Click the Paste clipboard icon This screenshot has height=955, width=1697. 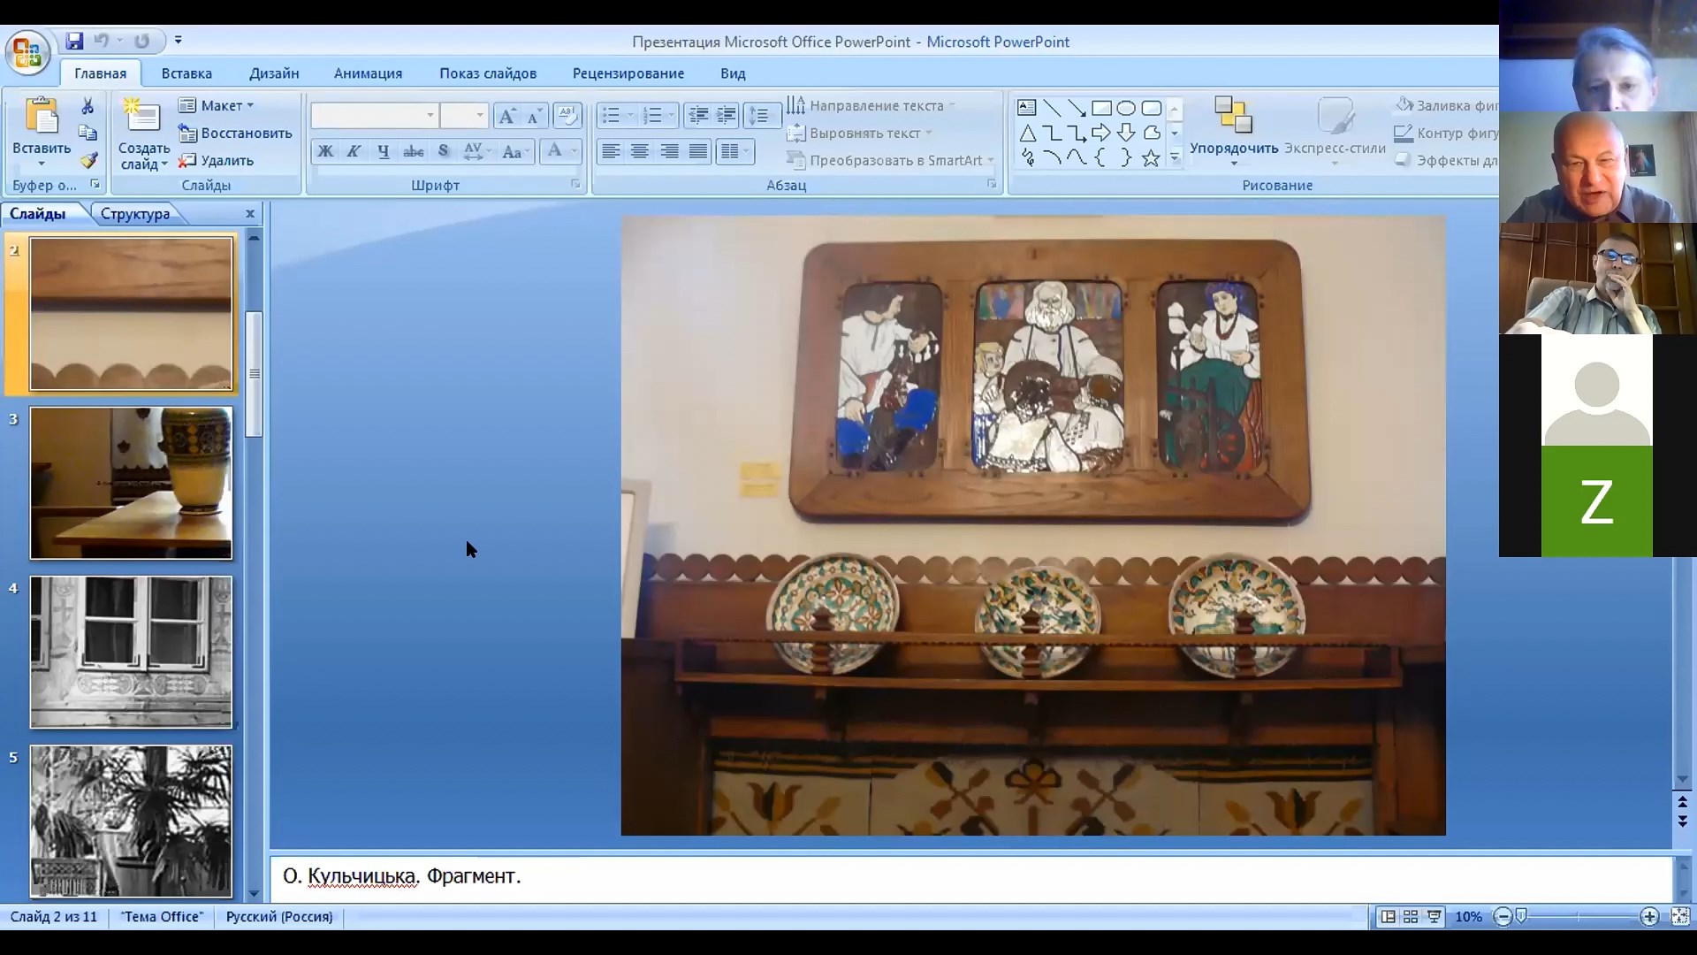42,117
